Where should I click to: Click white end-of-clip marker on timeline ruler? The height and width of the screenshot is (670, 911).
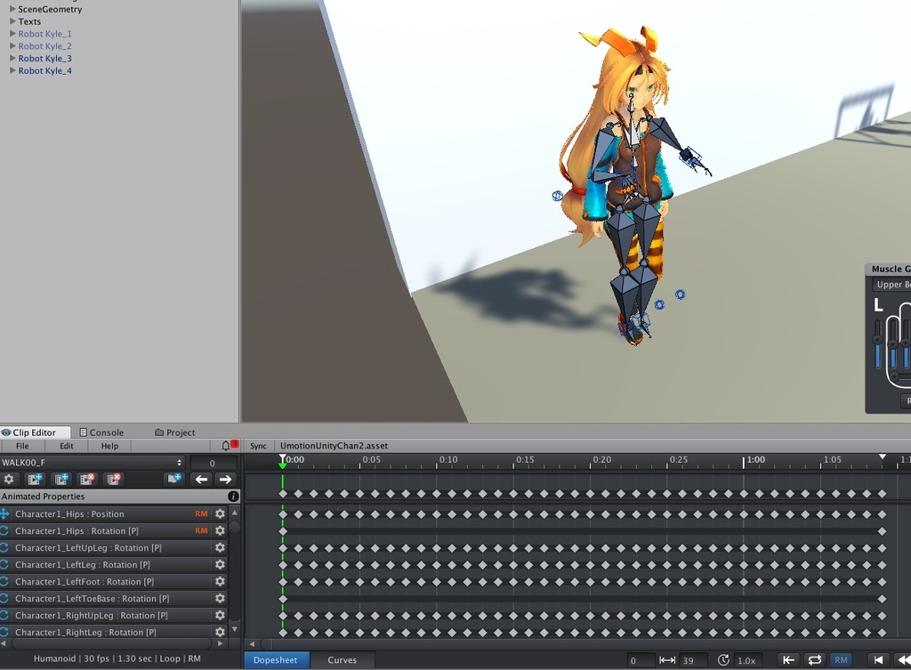882,457
